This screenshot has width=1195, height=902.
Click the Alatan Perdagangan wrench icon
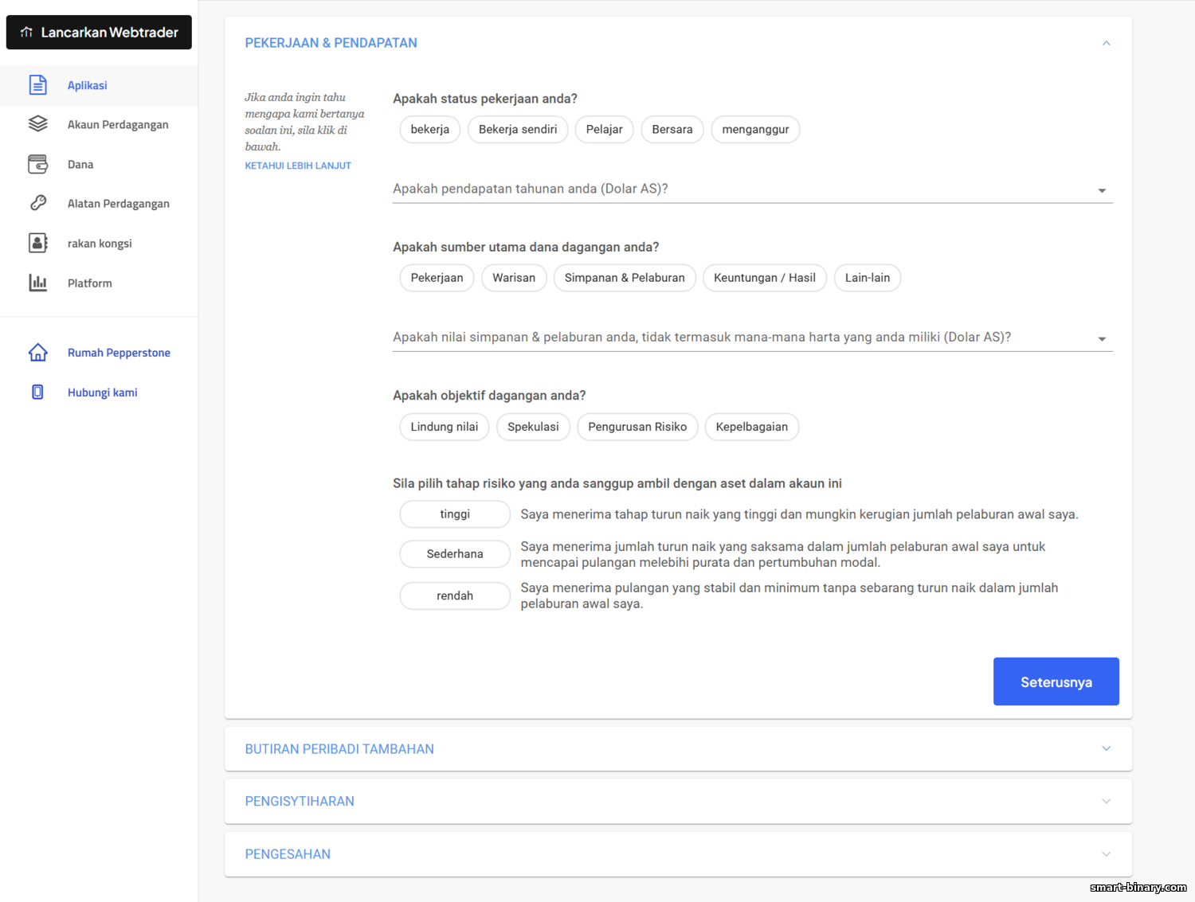coord(37,203)
